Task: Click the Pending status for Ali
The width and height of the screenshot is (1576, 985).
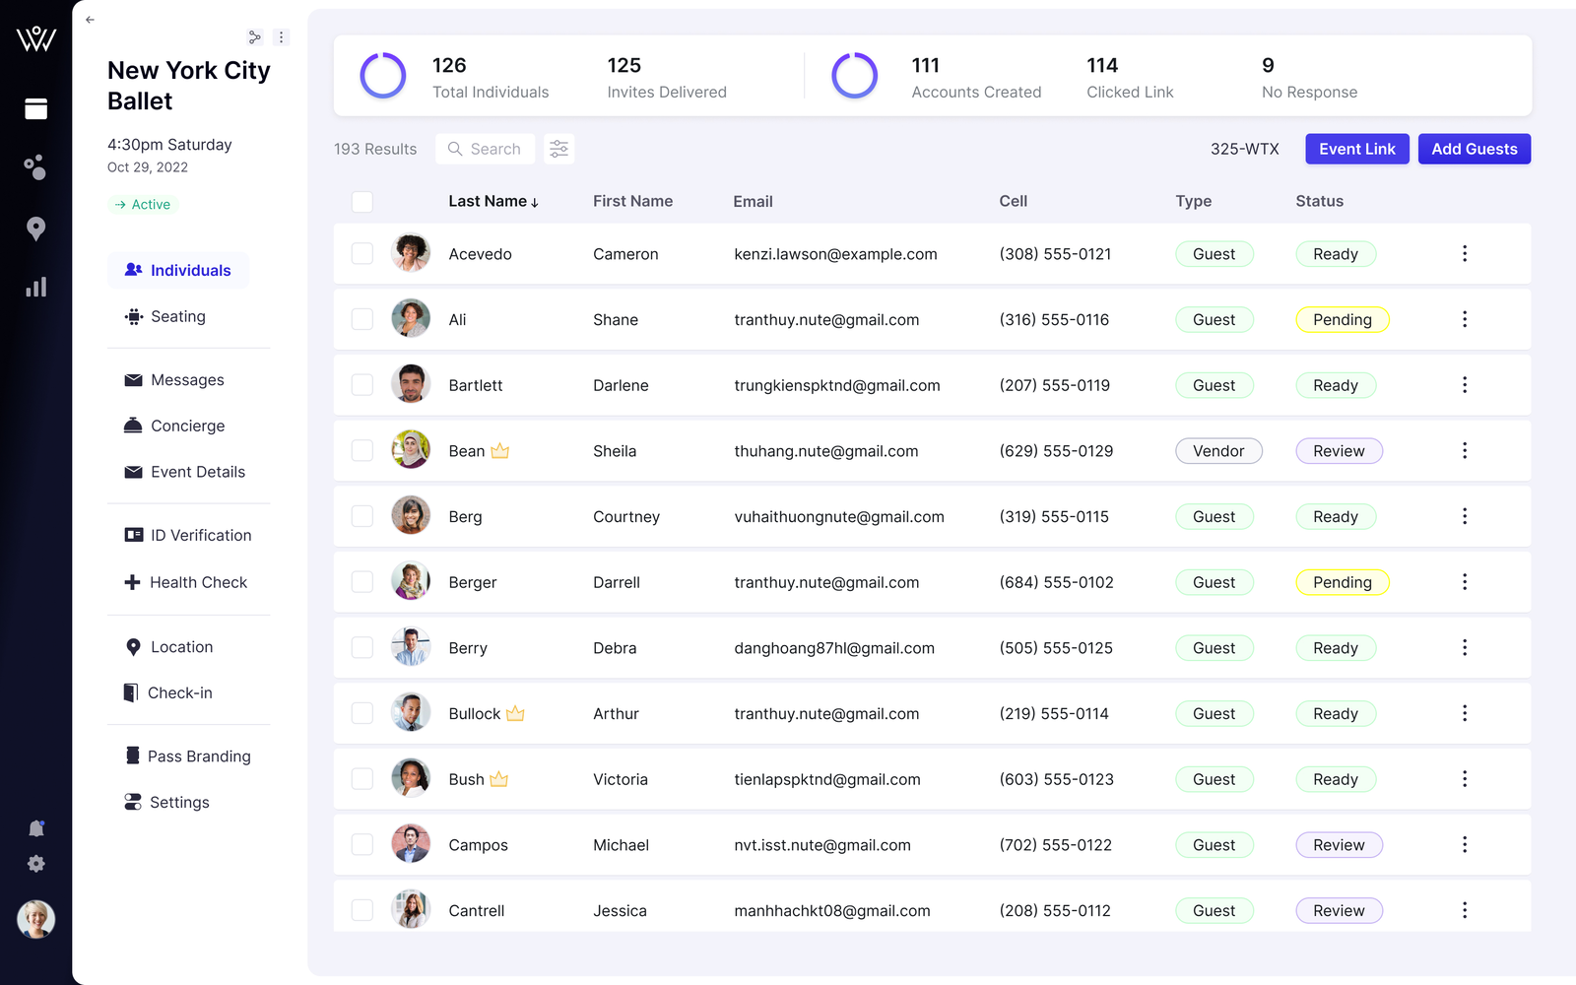Action: click(1343, 319)
